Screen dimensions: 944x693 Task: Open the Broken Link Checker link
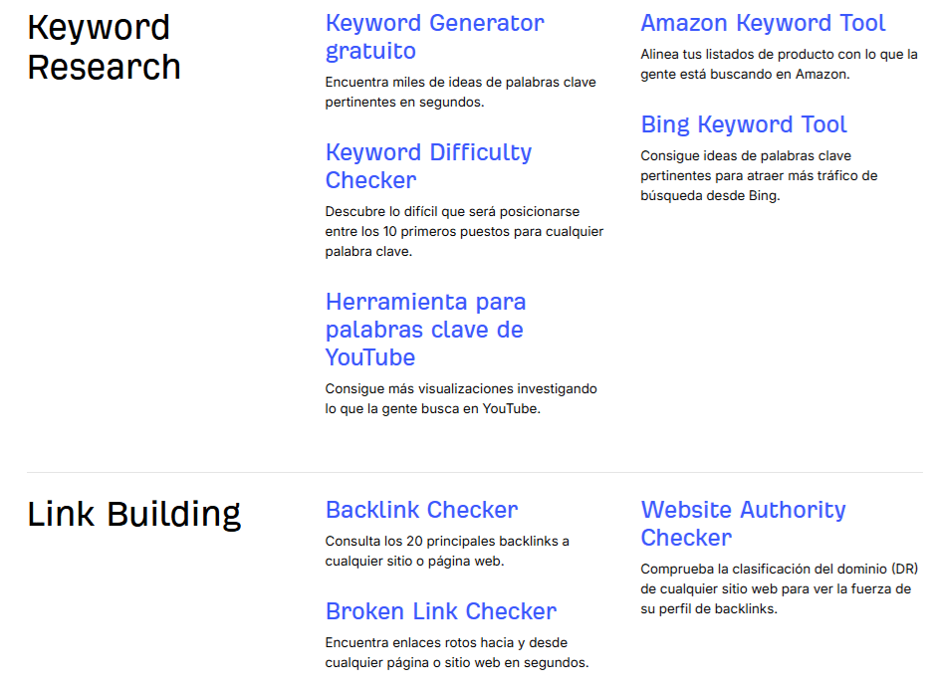440,611
